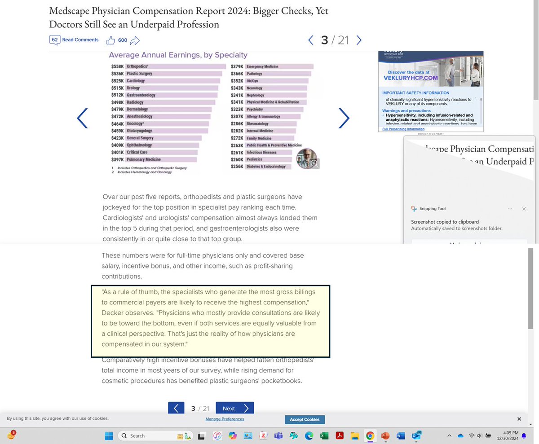
Task: Click the Accept Cookies button
Action: click(305, 419)
